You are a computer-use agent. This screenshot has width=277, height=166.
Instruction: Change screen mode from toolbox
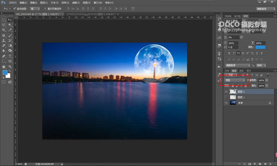click(x=10, y=82)
